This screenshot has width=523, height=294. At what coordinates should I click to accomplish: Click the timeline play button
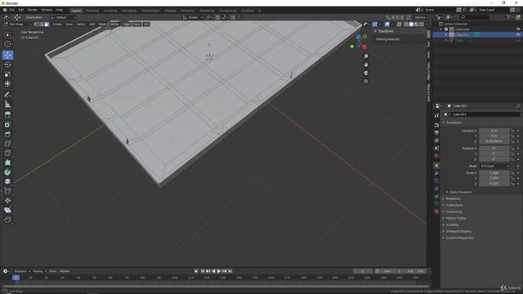(219, 271)
